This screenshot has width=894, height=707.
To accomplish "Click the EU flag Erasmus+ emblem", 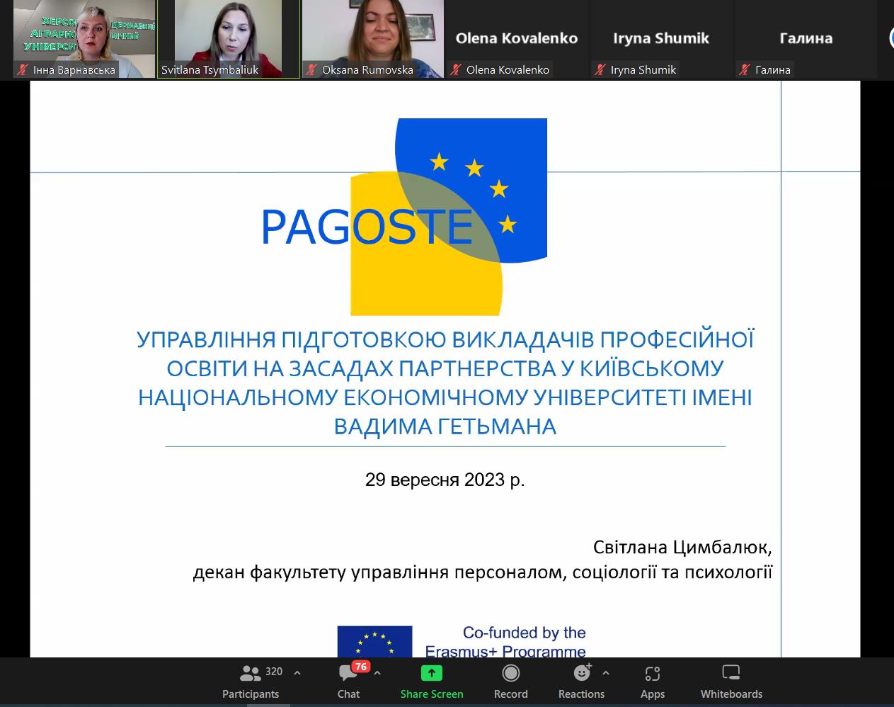I will tap(374, 642).
